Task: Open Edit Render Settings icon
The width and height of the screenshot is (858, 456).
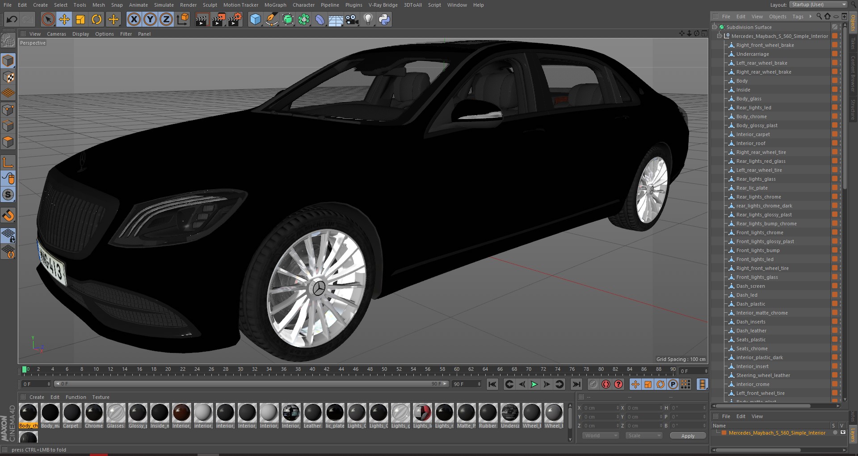Action: click(x=235, y=19)
